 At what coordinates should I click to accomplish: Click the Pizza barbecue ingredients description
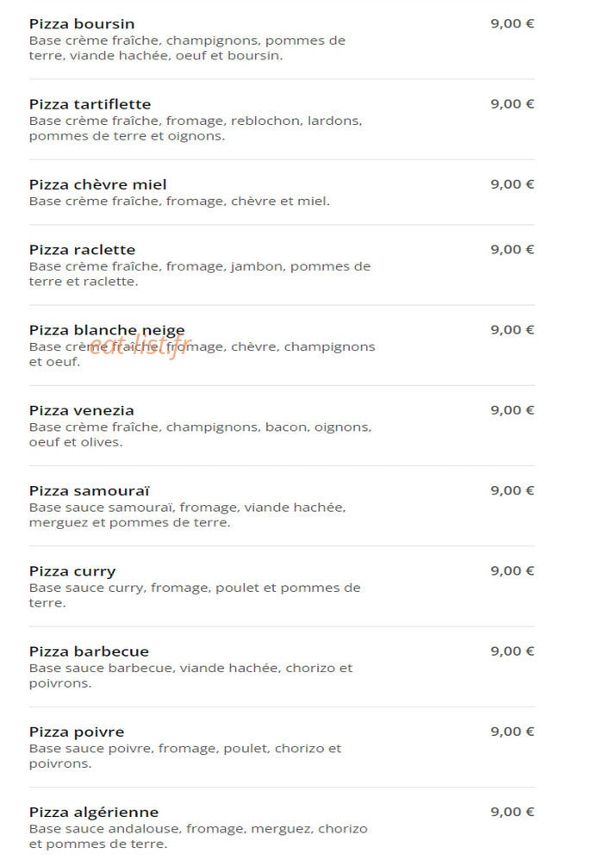(x=190, y=676)
